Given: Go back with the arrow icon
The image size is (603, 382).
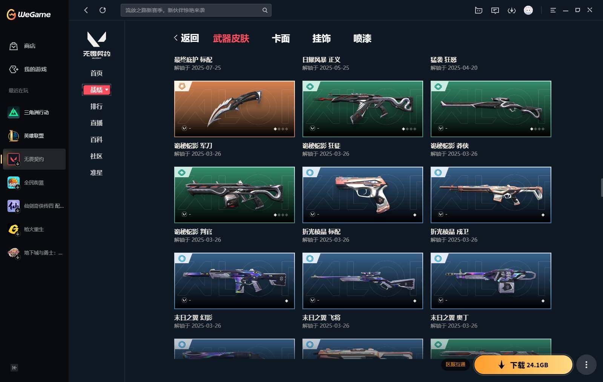Looking at the screenshot, I should (x=86, y=10).
